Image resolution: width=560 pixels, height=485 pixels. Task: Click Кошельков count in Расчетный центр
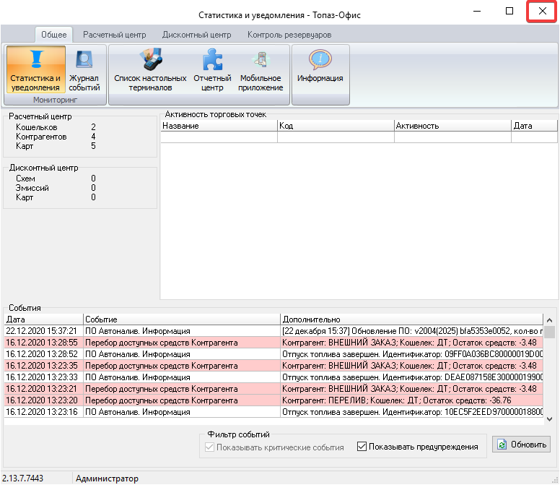coord(93,127)
